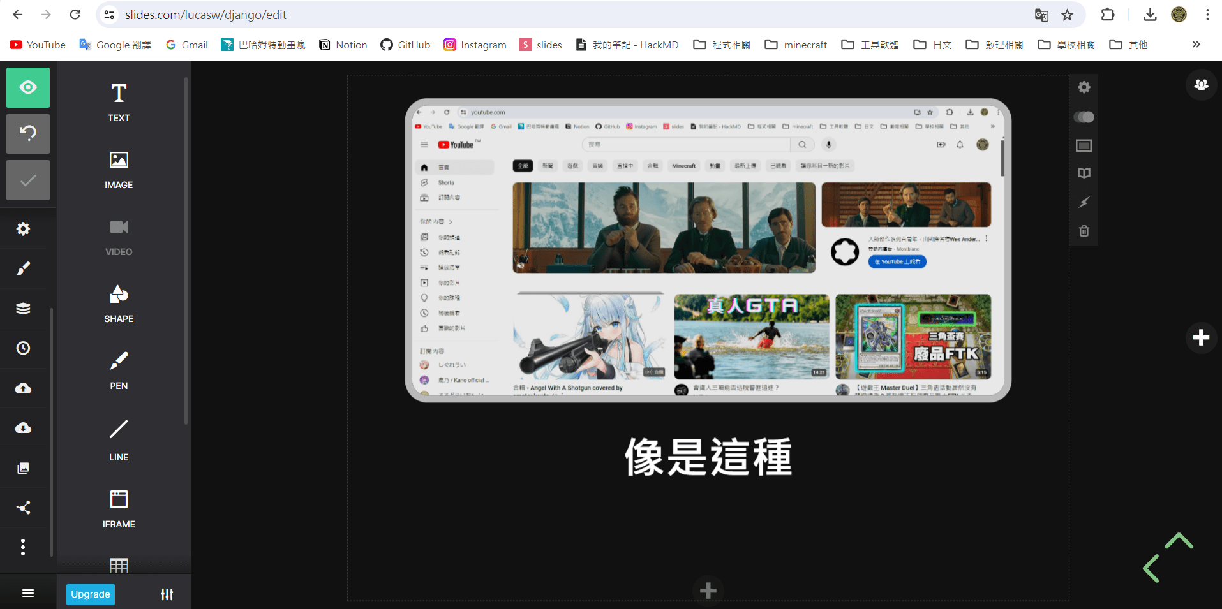The height and width of the screenshot is (609, 1222).
Task: Add a new slide to the right
Action: (x=1202, y=337)
